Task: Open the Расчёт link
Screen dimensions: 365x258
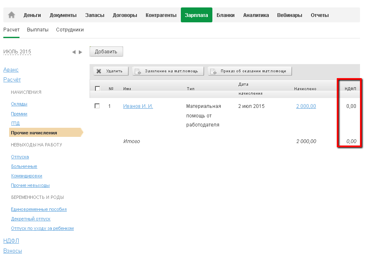Action: coord(12,79)
